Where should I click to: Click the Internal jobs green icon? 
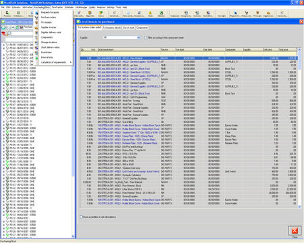(x=36, y=57)
